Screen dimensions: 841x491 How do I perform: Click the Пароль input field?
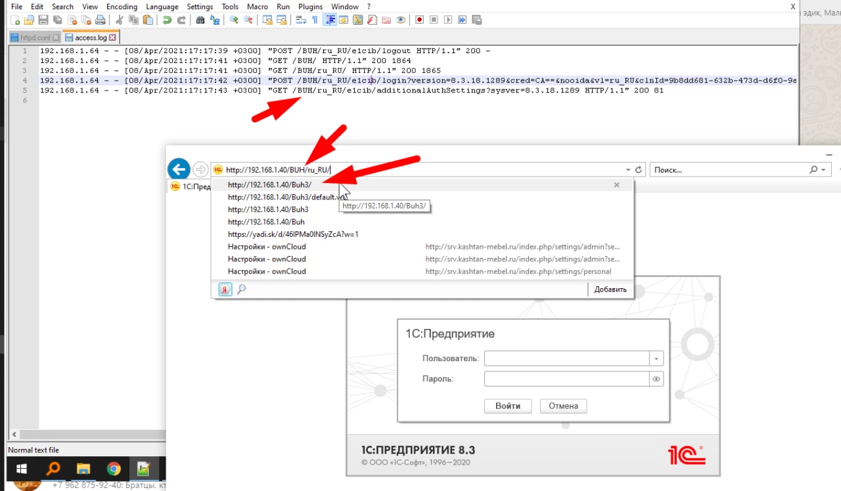567,379
